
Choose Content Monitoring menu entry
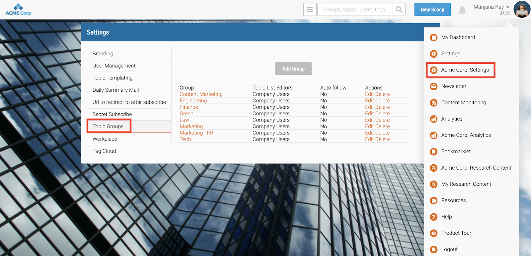(464, 103)
